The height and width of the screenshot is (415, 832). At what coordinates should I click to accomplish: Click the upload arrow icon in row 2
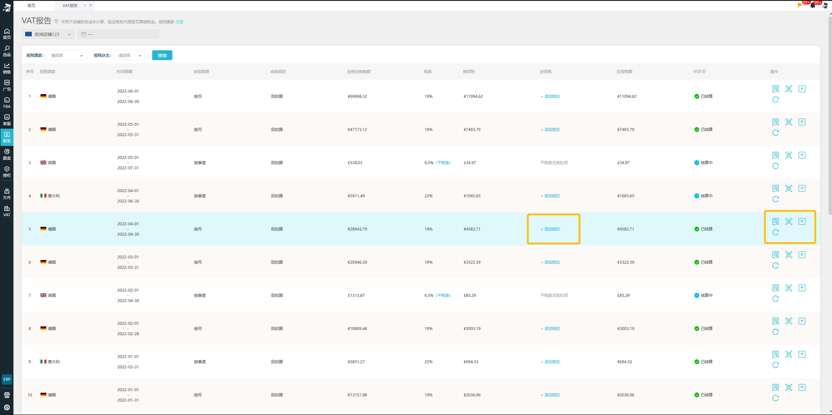(x=802, y=122)
